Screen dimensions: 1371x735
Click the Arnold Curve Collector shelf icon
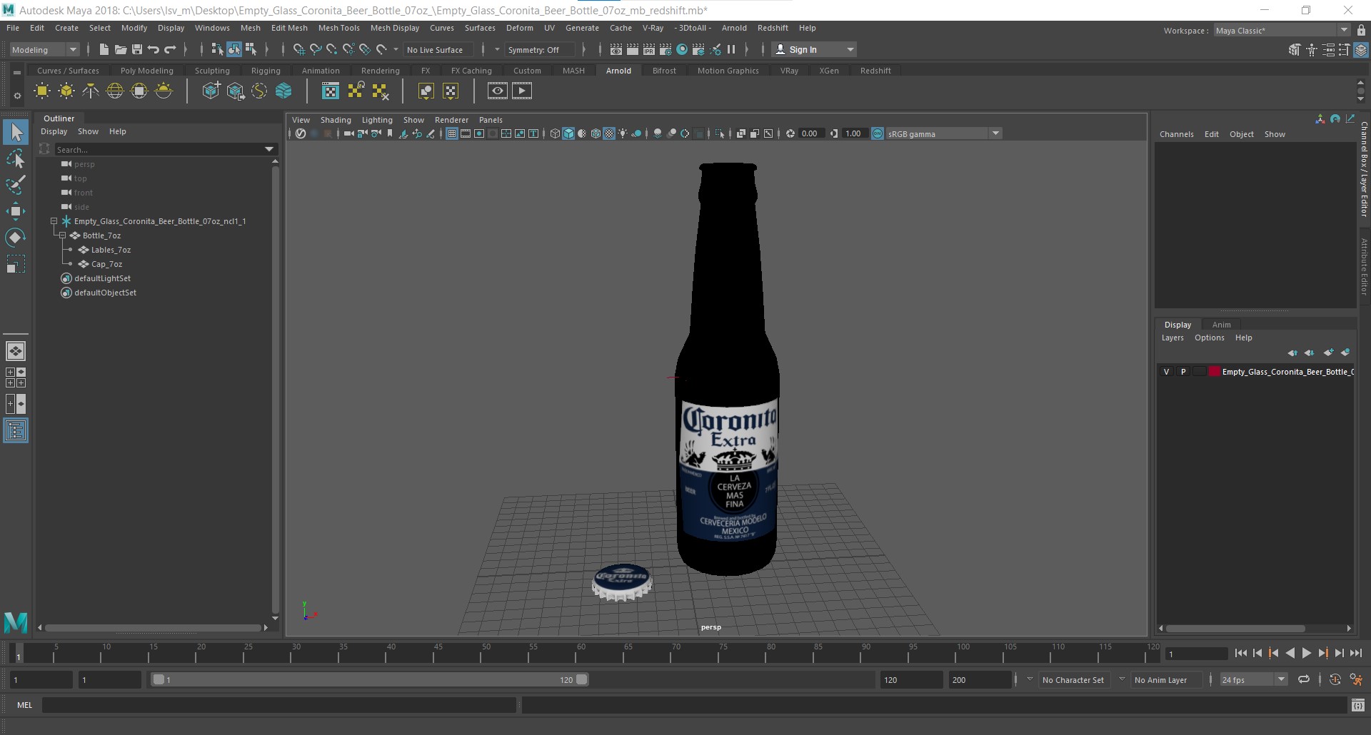259,91
